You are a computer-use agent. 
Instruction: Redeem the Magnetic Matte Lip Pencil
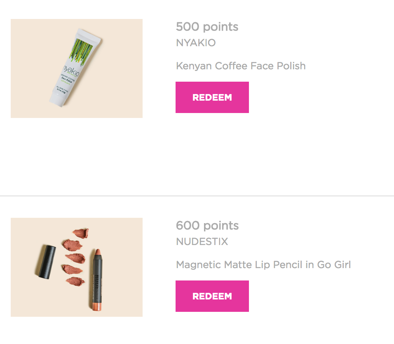click(x=212, y=296)
